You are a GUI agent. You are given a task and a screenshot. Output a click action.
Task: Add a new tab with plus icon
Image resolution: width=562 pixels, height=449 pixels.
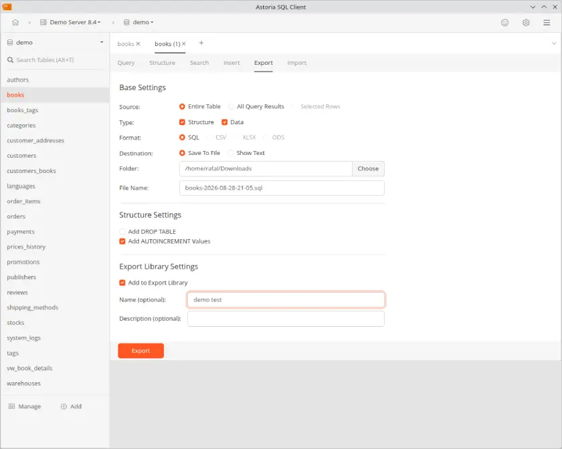201,43
